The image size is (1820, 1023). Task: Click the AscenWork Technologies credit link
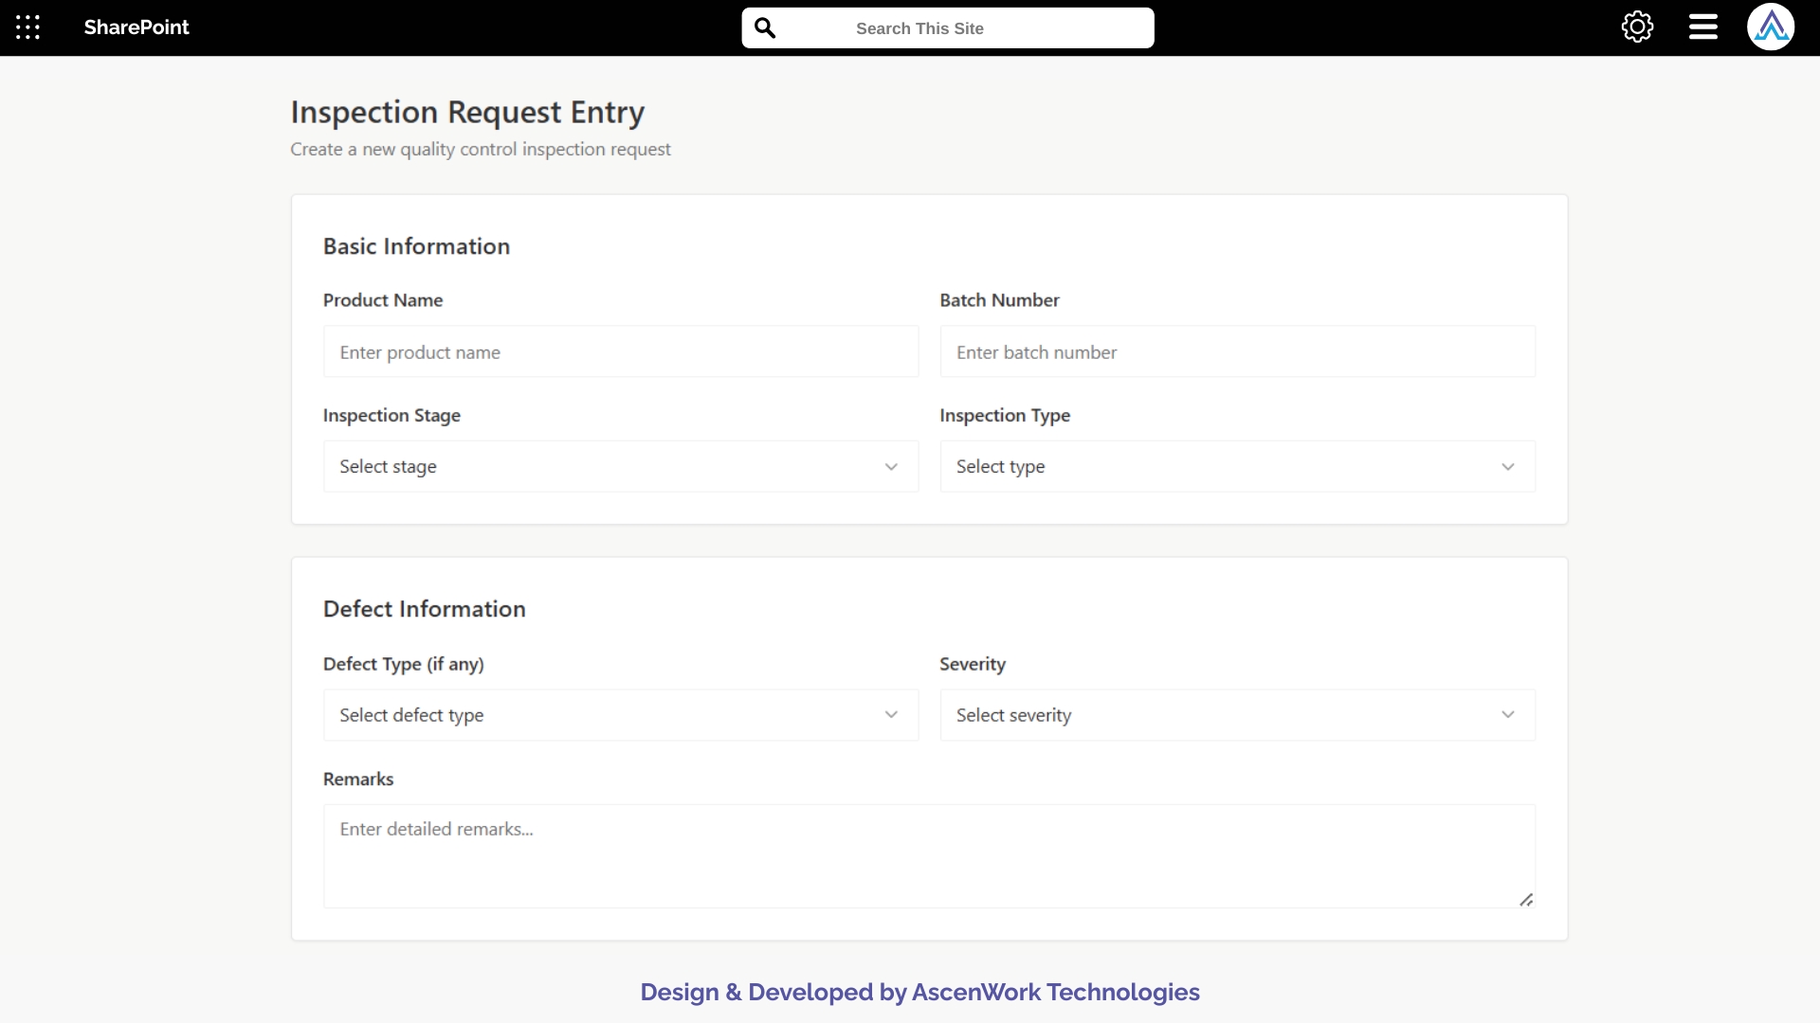pyautogui.click(x=1055, y=992)
